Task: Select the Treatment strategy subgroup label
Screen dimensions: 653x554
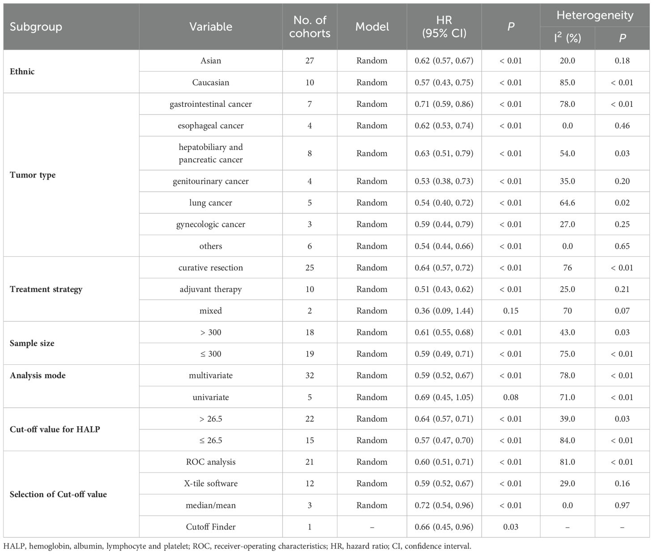Action: pos(46,289)
